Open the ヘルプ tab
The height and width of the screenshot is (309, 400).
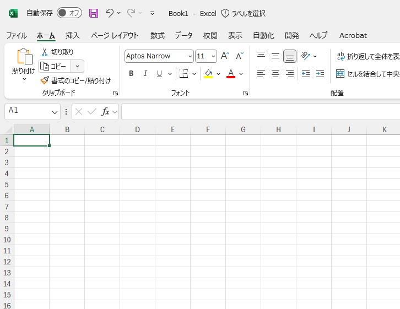[x=318, y=35]
